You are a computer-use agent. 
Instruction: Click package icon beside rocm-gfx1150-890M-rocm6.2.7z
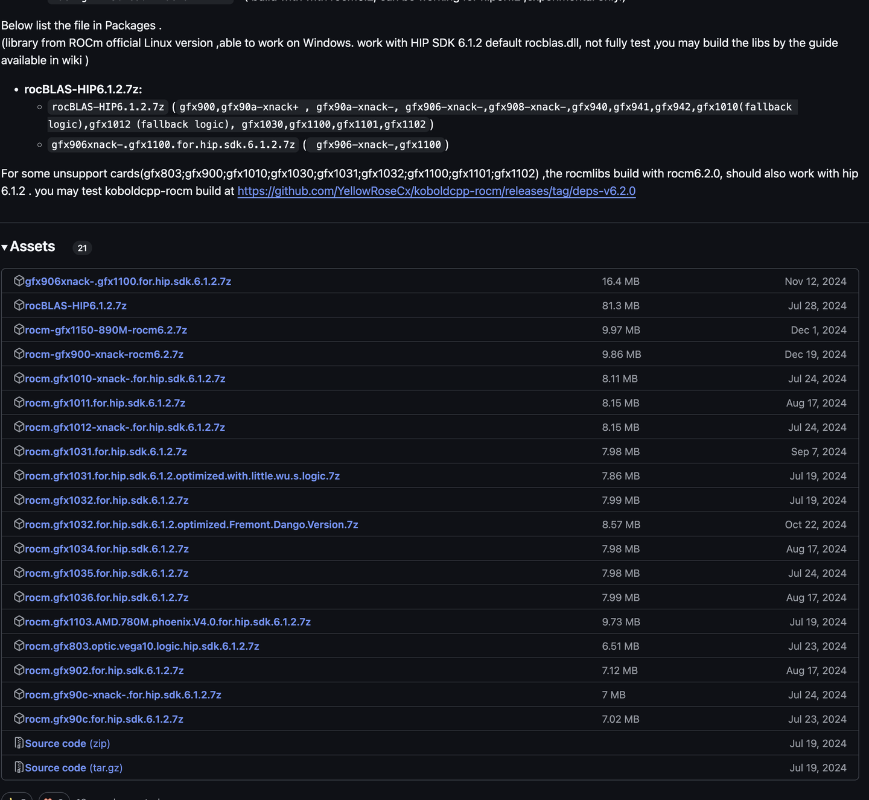[19, 329]
